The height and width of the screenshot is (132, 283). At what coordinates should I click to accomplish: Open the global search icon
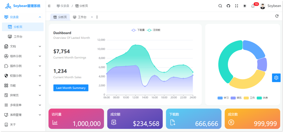(x=220, y=6)
